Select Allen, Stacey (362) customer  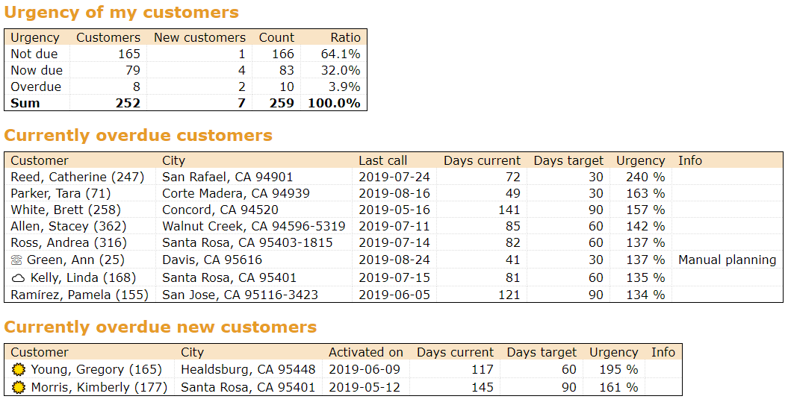point(69,226)
